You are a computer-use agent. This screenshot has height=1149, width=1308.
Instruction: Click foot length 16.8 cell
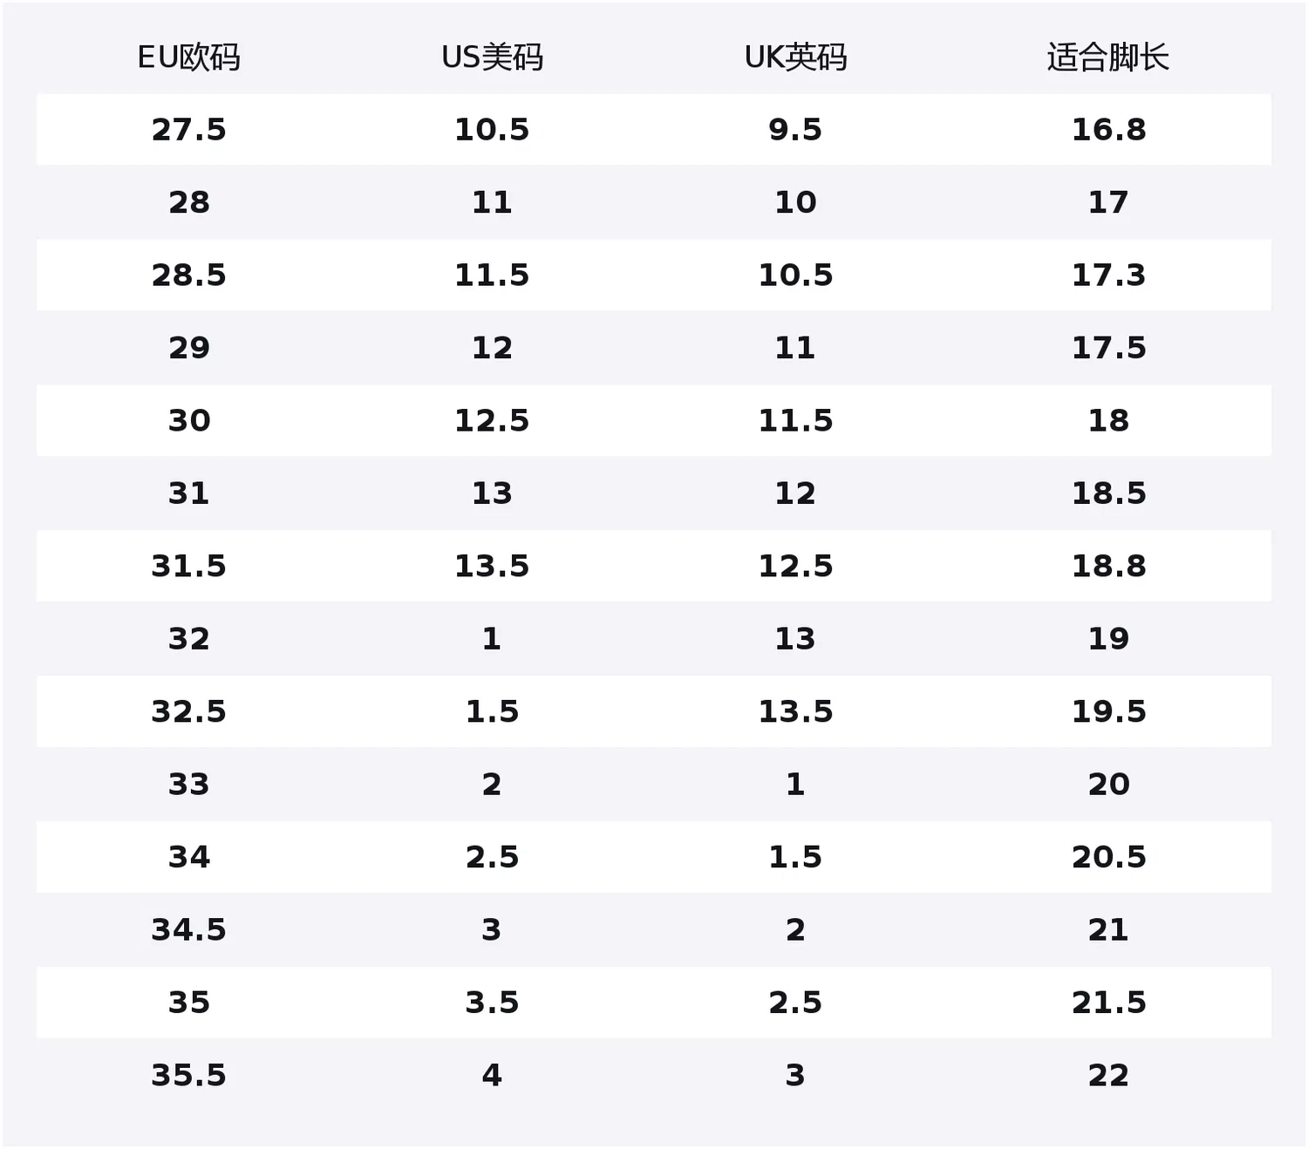click(x=1108, y=130)
